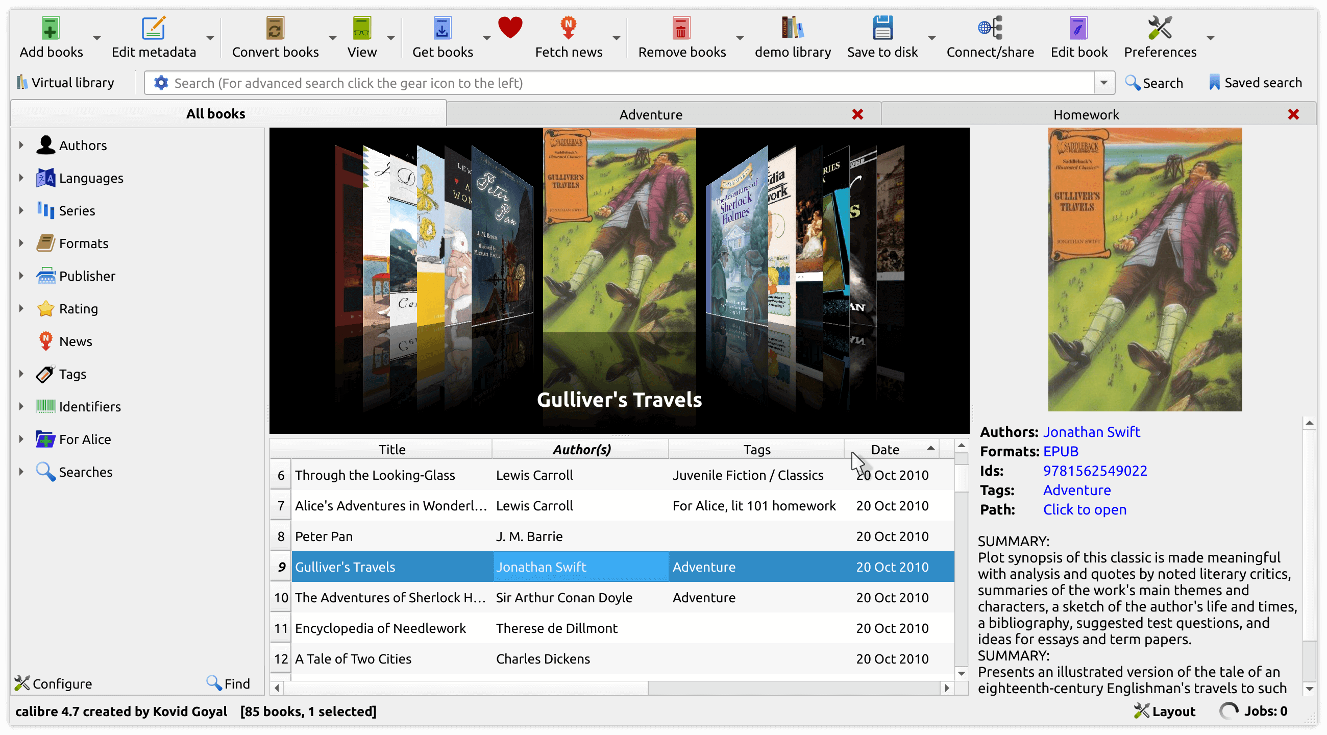Screen dimensions: 1327x735
Task: Expand the Authors tree item
Action: [x=20, y=145]
